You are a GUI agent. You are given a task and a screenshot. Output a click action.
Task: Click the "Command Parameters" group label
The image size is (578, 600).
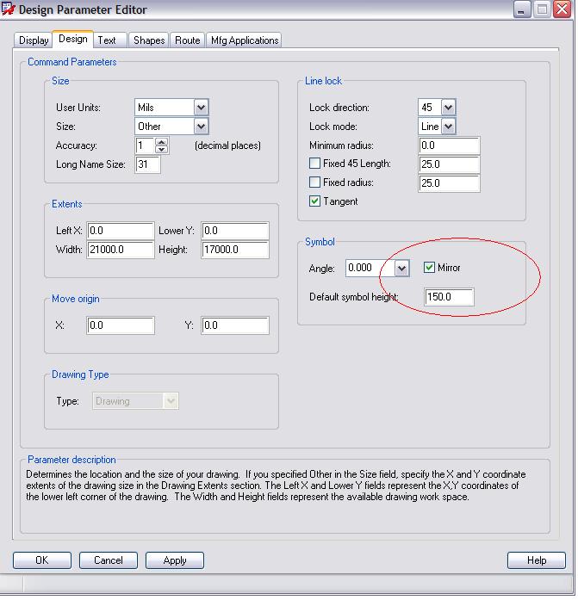tap(72, 62)
